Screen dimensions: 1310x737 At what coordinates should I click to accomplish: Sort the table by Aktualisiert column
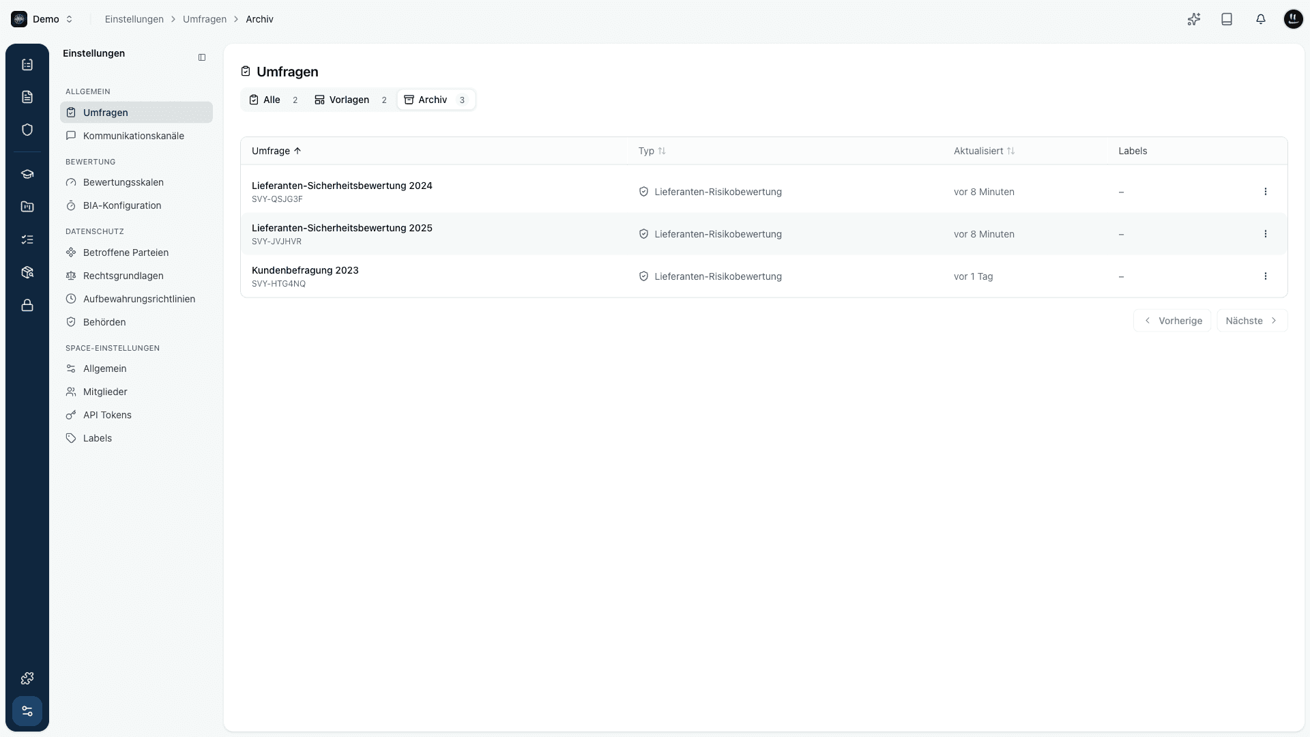984,151
